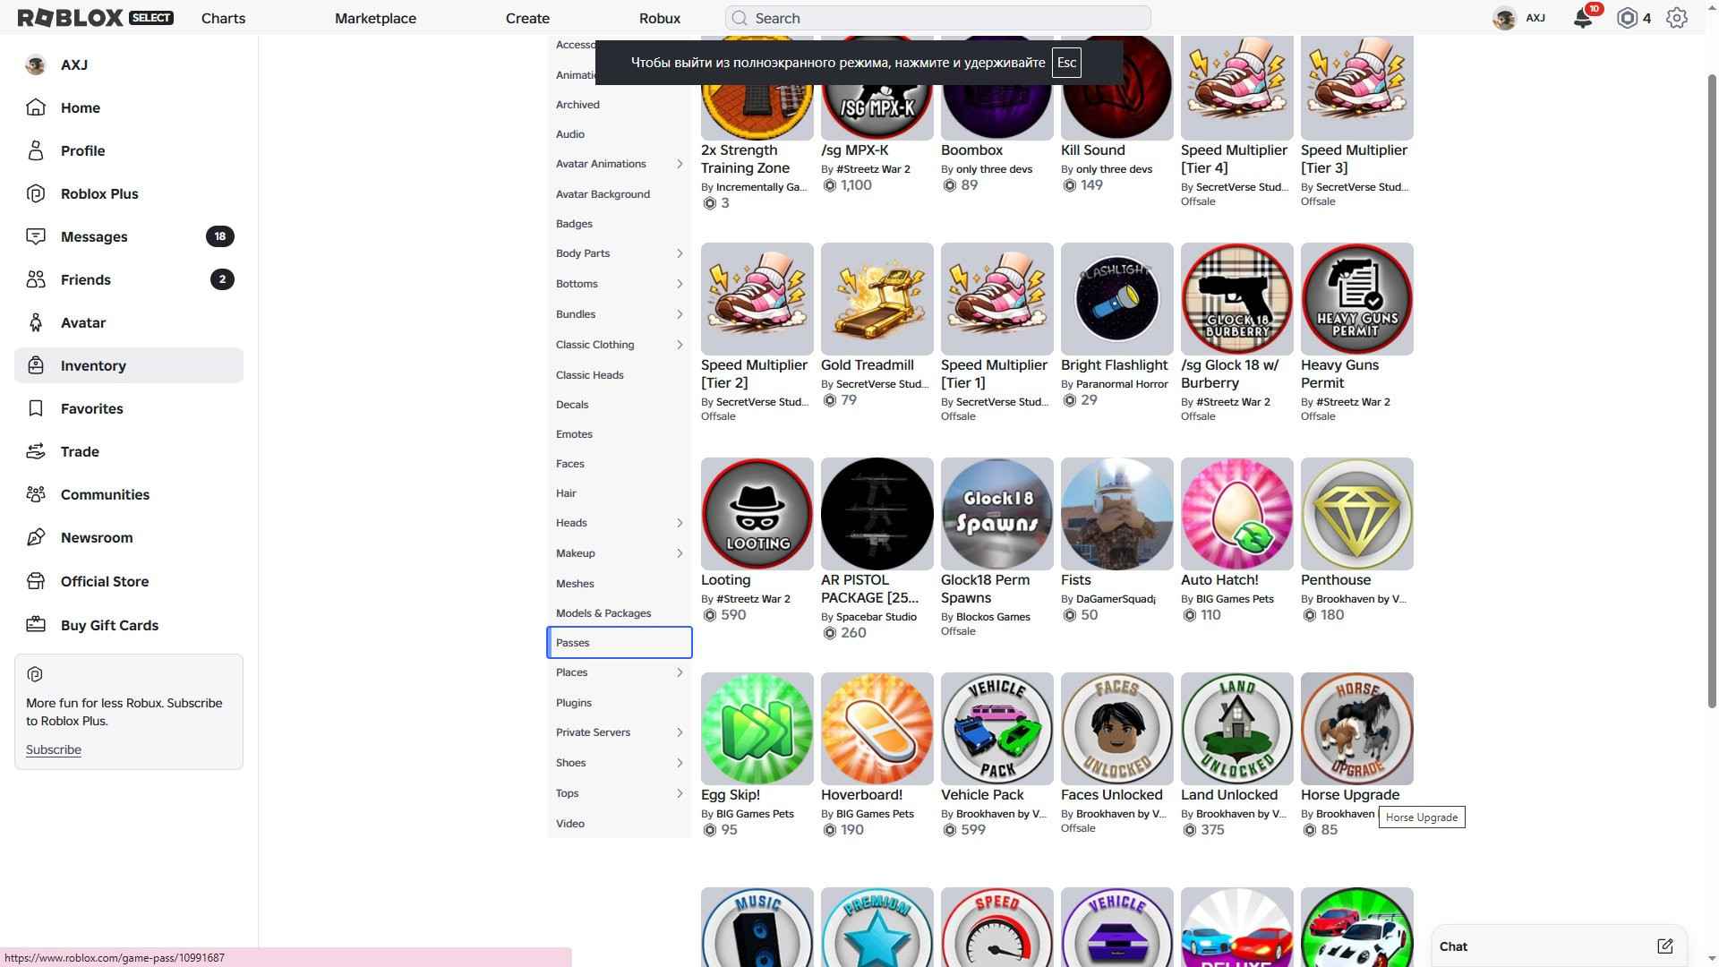This screenshot has width=1719, height=967.
Task: Expand the Body Parts category chevron
Action: [680, 253]
